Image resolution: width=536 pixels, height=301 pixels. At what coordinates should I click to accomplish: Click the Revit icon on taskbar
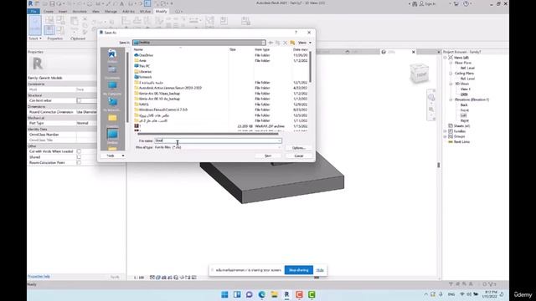click(x=286, y=294)
